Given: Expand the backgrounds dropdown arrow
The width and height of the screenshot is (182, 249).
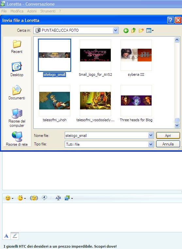Looking at the screenshot, I should (x=72, y=198).
